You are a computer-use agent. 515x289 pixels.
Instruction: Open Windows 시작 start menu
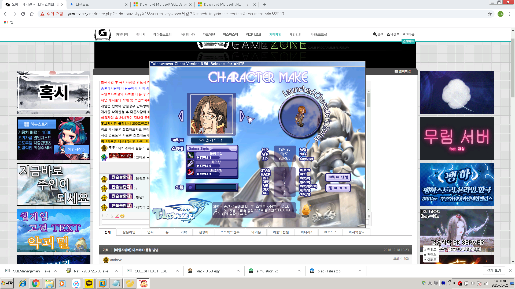(x=7, y=283)
